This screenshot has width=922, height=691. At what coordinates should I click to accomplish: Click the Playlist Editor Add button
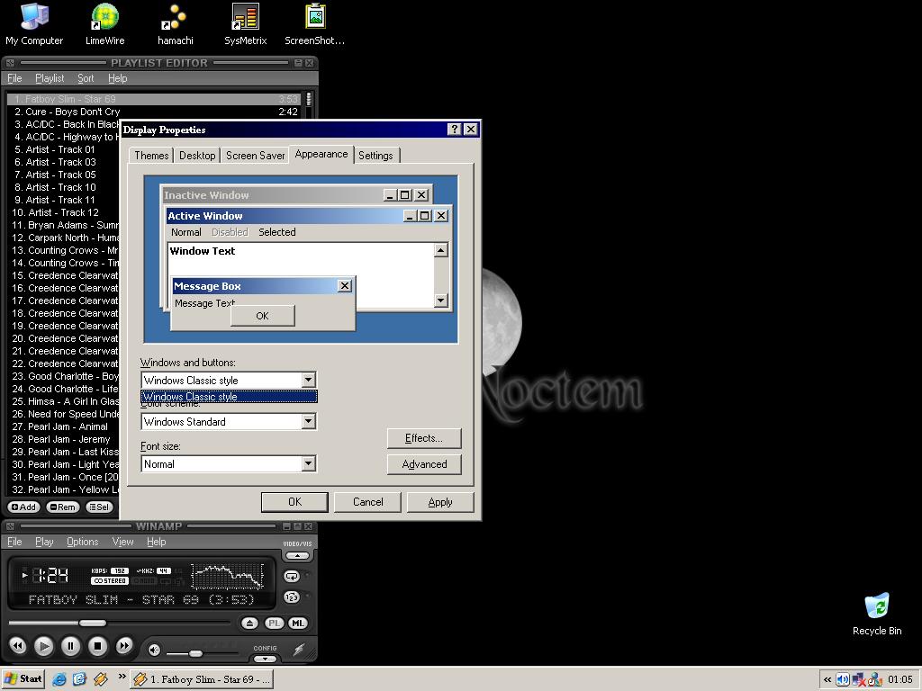(23, 507)
